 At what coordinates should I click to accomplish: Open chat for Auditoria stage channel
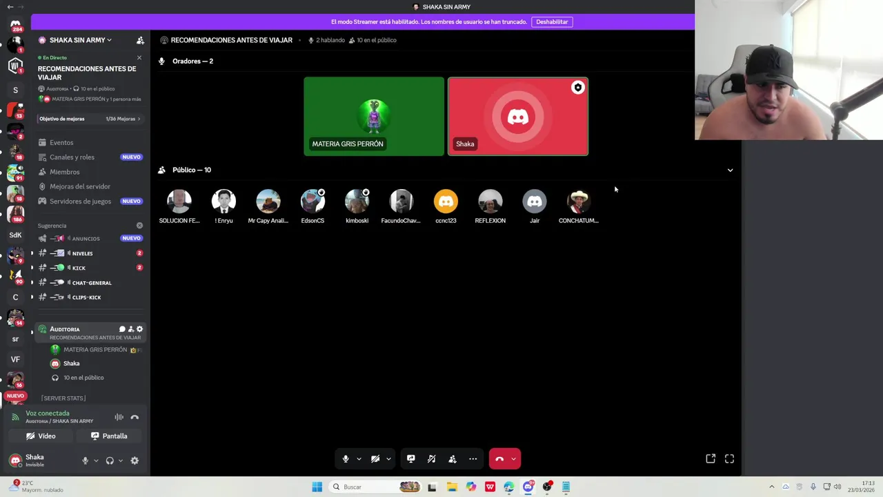[x=122, y=329]
